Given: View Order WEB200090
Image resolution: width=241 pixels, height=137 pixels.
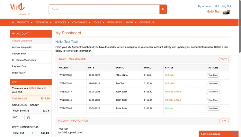Looking at the screenshot, I should coord(213,84).
